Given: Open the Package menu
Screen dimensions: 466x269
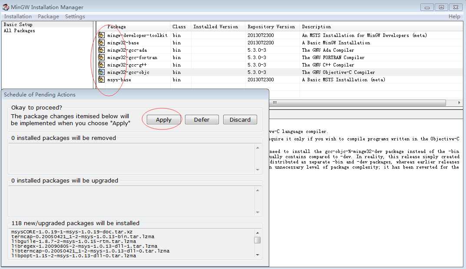Looking at the screenshot, I should tap(48, 17).
